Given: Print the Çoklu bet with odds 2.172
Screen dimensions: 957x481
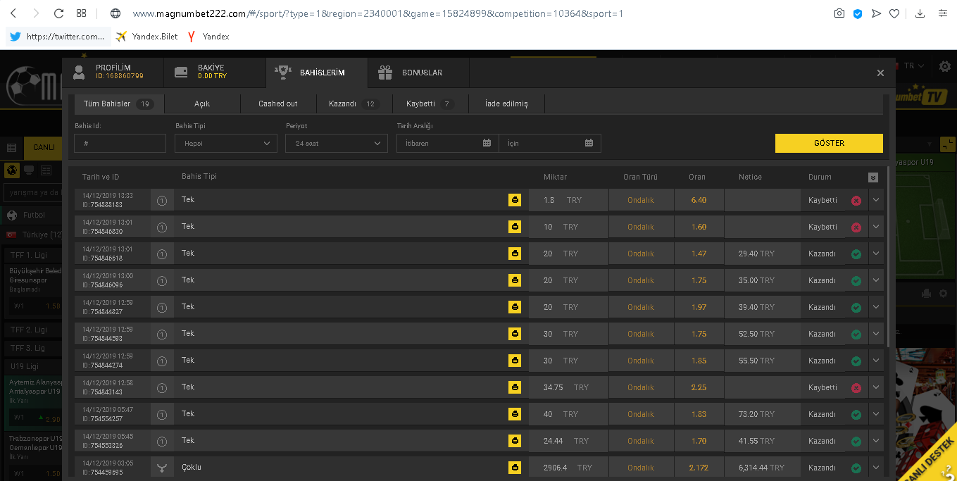Looking at the screenshot, I should click(x=515, y=468).
